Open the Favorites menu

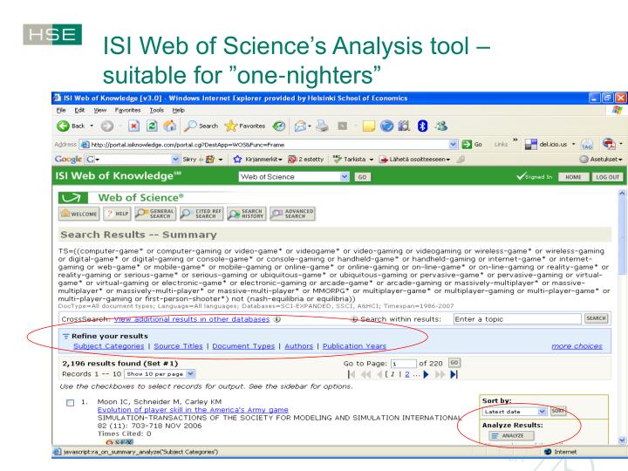(127, 110)
